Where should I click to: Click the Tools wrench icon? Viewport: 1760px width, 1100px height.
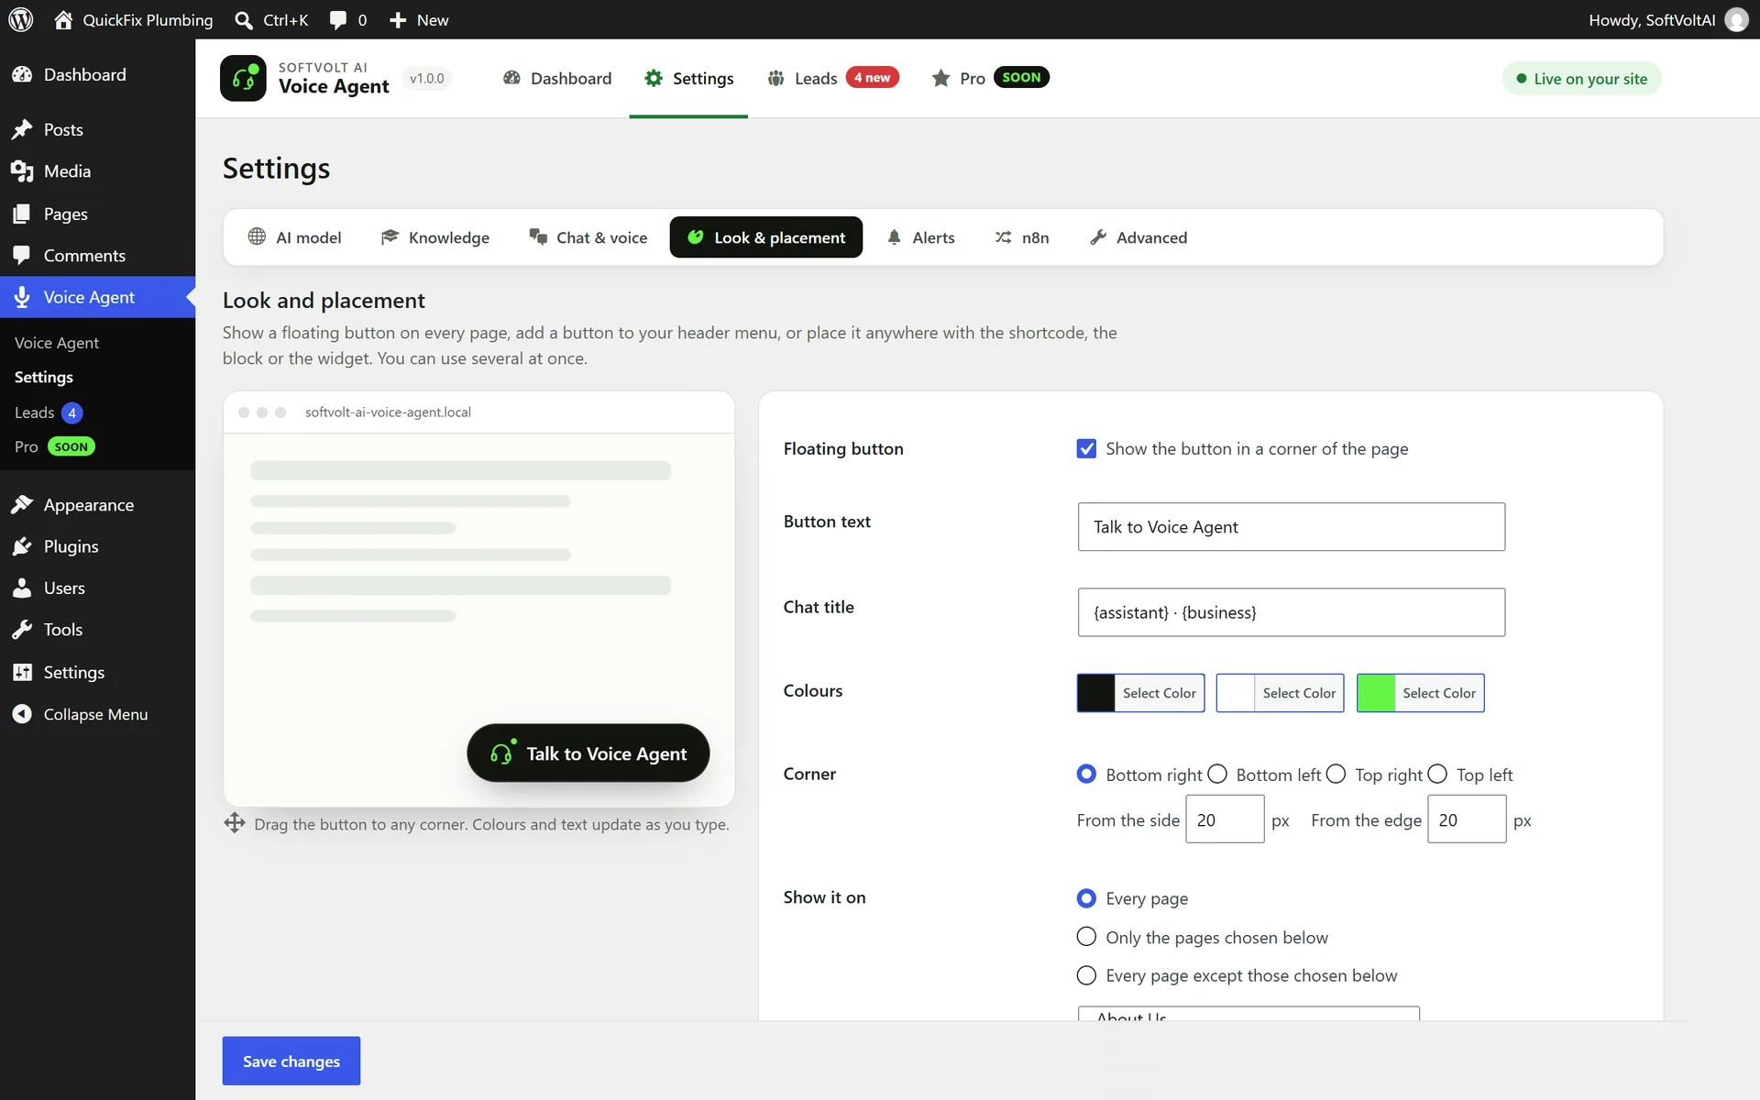coord(22,630)
